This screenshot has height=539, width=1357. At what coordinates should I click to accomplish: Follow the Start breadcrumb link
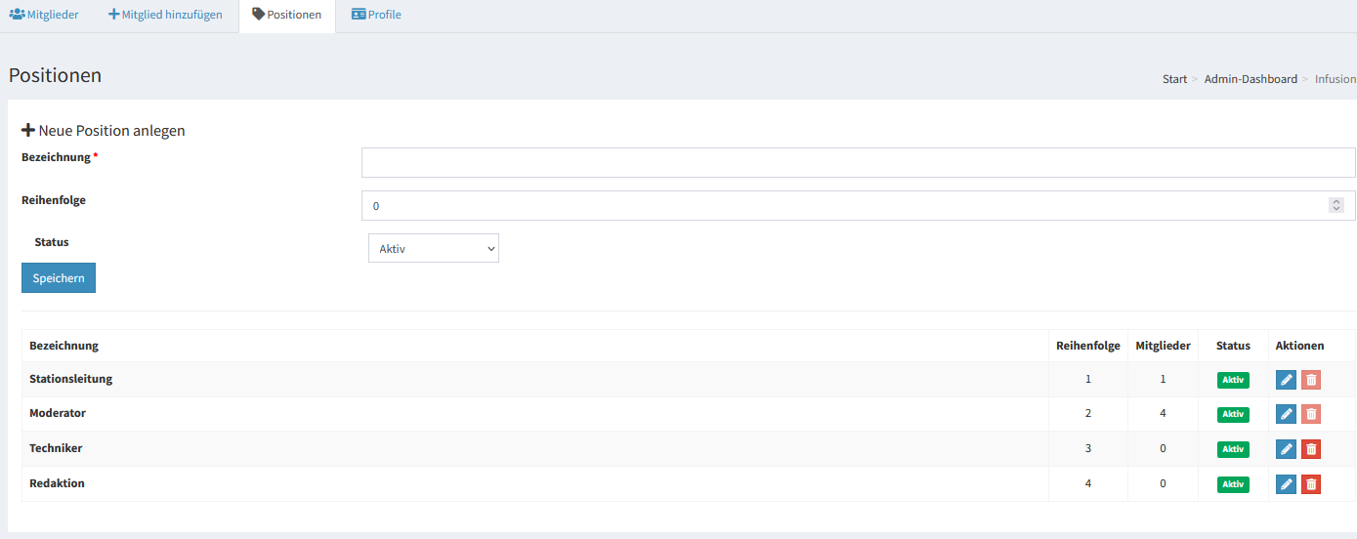click(x=1174, y=79)
